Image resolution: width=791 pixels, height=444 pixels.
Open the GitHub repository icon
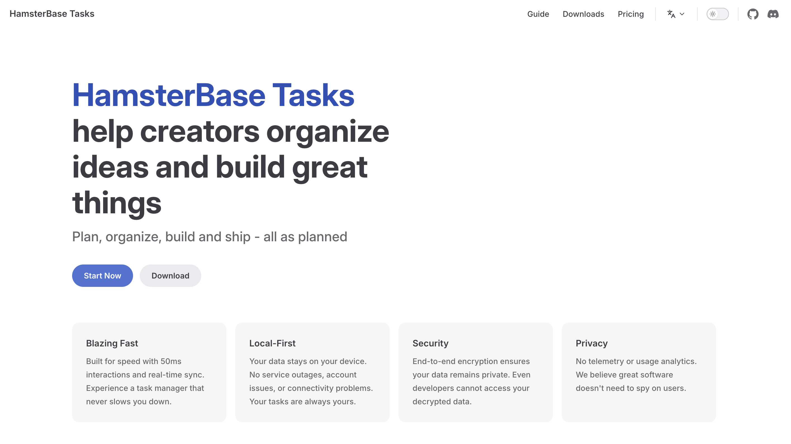click(753, 14)
